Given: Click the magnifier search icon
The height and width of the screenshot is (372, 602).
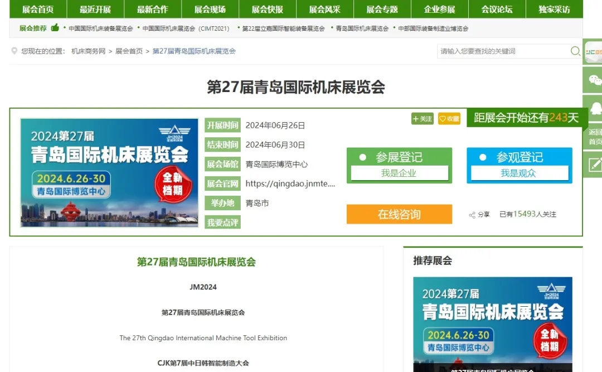Looking at the screenshot, I should coord(575,51).
